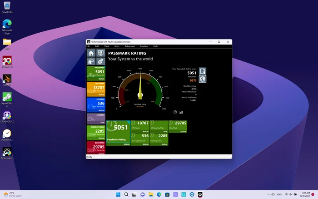
Task: Open the baseline cloud upload icon
Action: pos(91,61)
